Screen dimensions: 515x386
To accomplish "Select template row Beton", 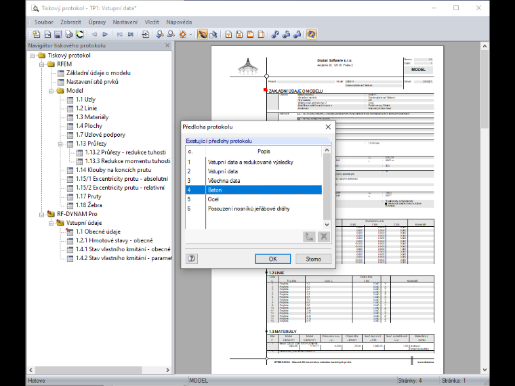I will coord(253,190).
